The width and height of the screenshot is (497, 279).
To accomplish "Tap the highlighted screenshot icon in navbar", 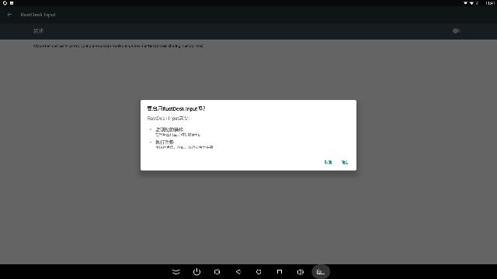I will 321,272.
